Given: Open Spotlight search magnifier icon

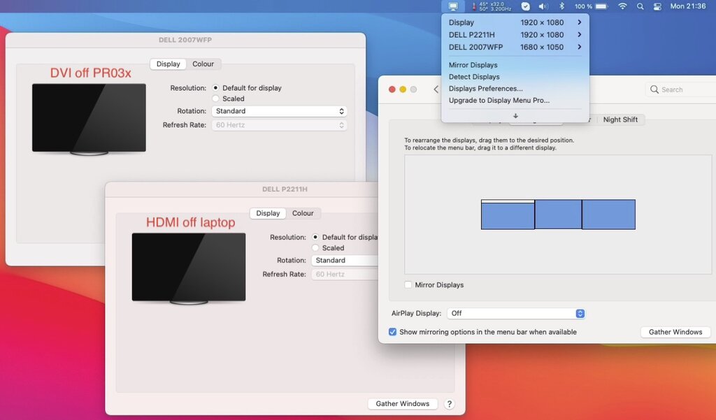Looking at the screenshot, I should (x=640, y=6).
